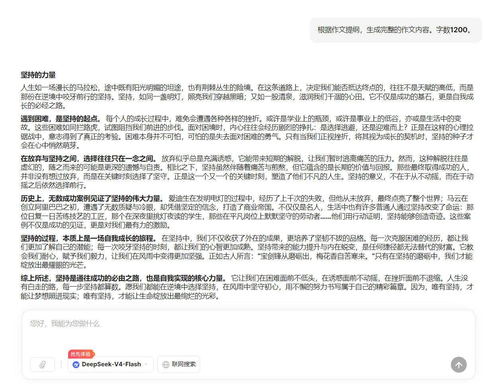Click the globe icon beside 联网搜索
This screenshot has height=385, width=503.
pyautogui.click(x=166, y=365)
